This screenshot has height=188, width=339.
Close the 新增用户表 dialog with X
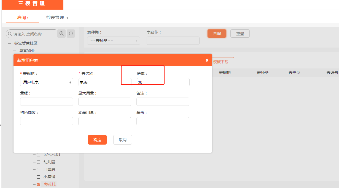[x=207, y=60]
